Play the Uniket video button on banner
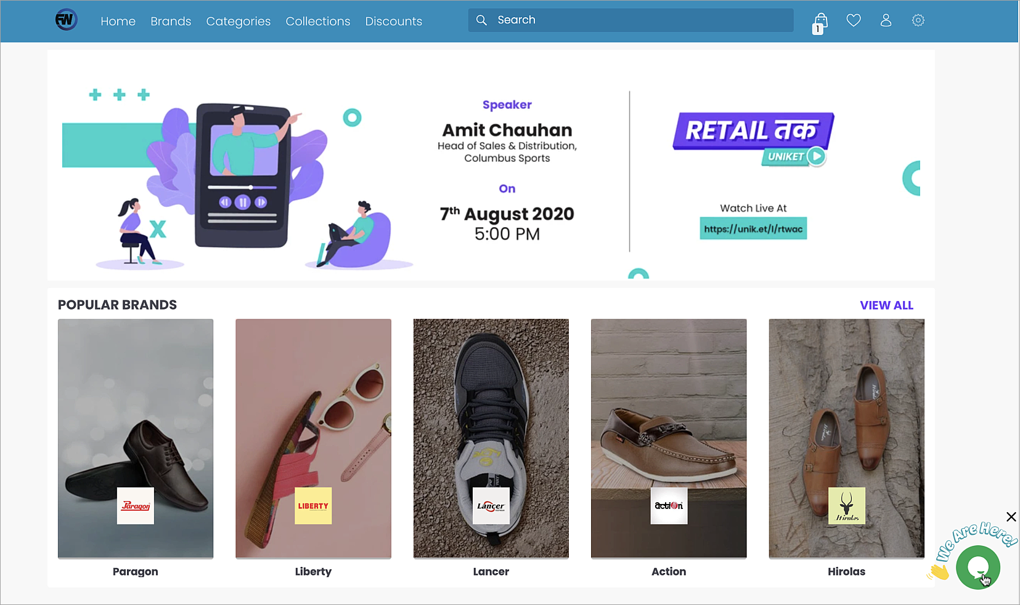 pyautogui.click(x=816, y=156)
